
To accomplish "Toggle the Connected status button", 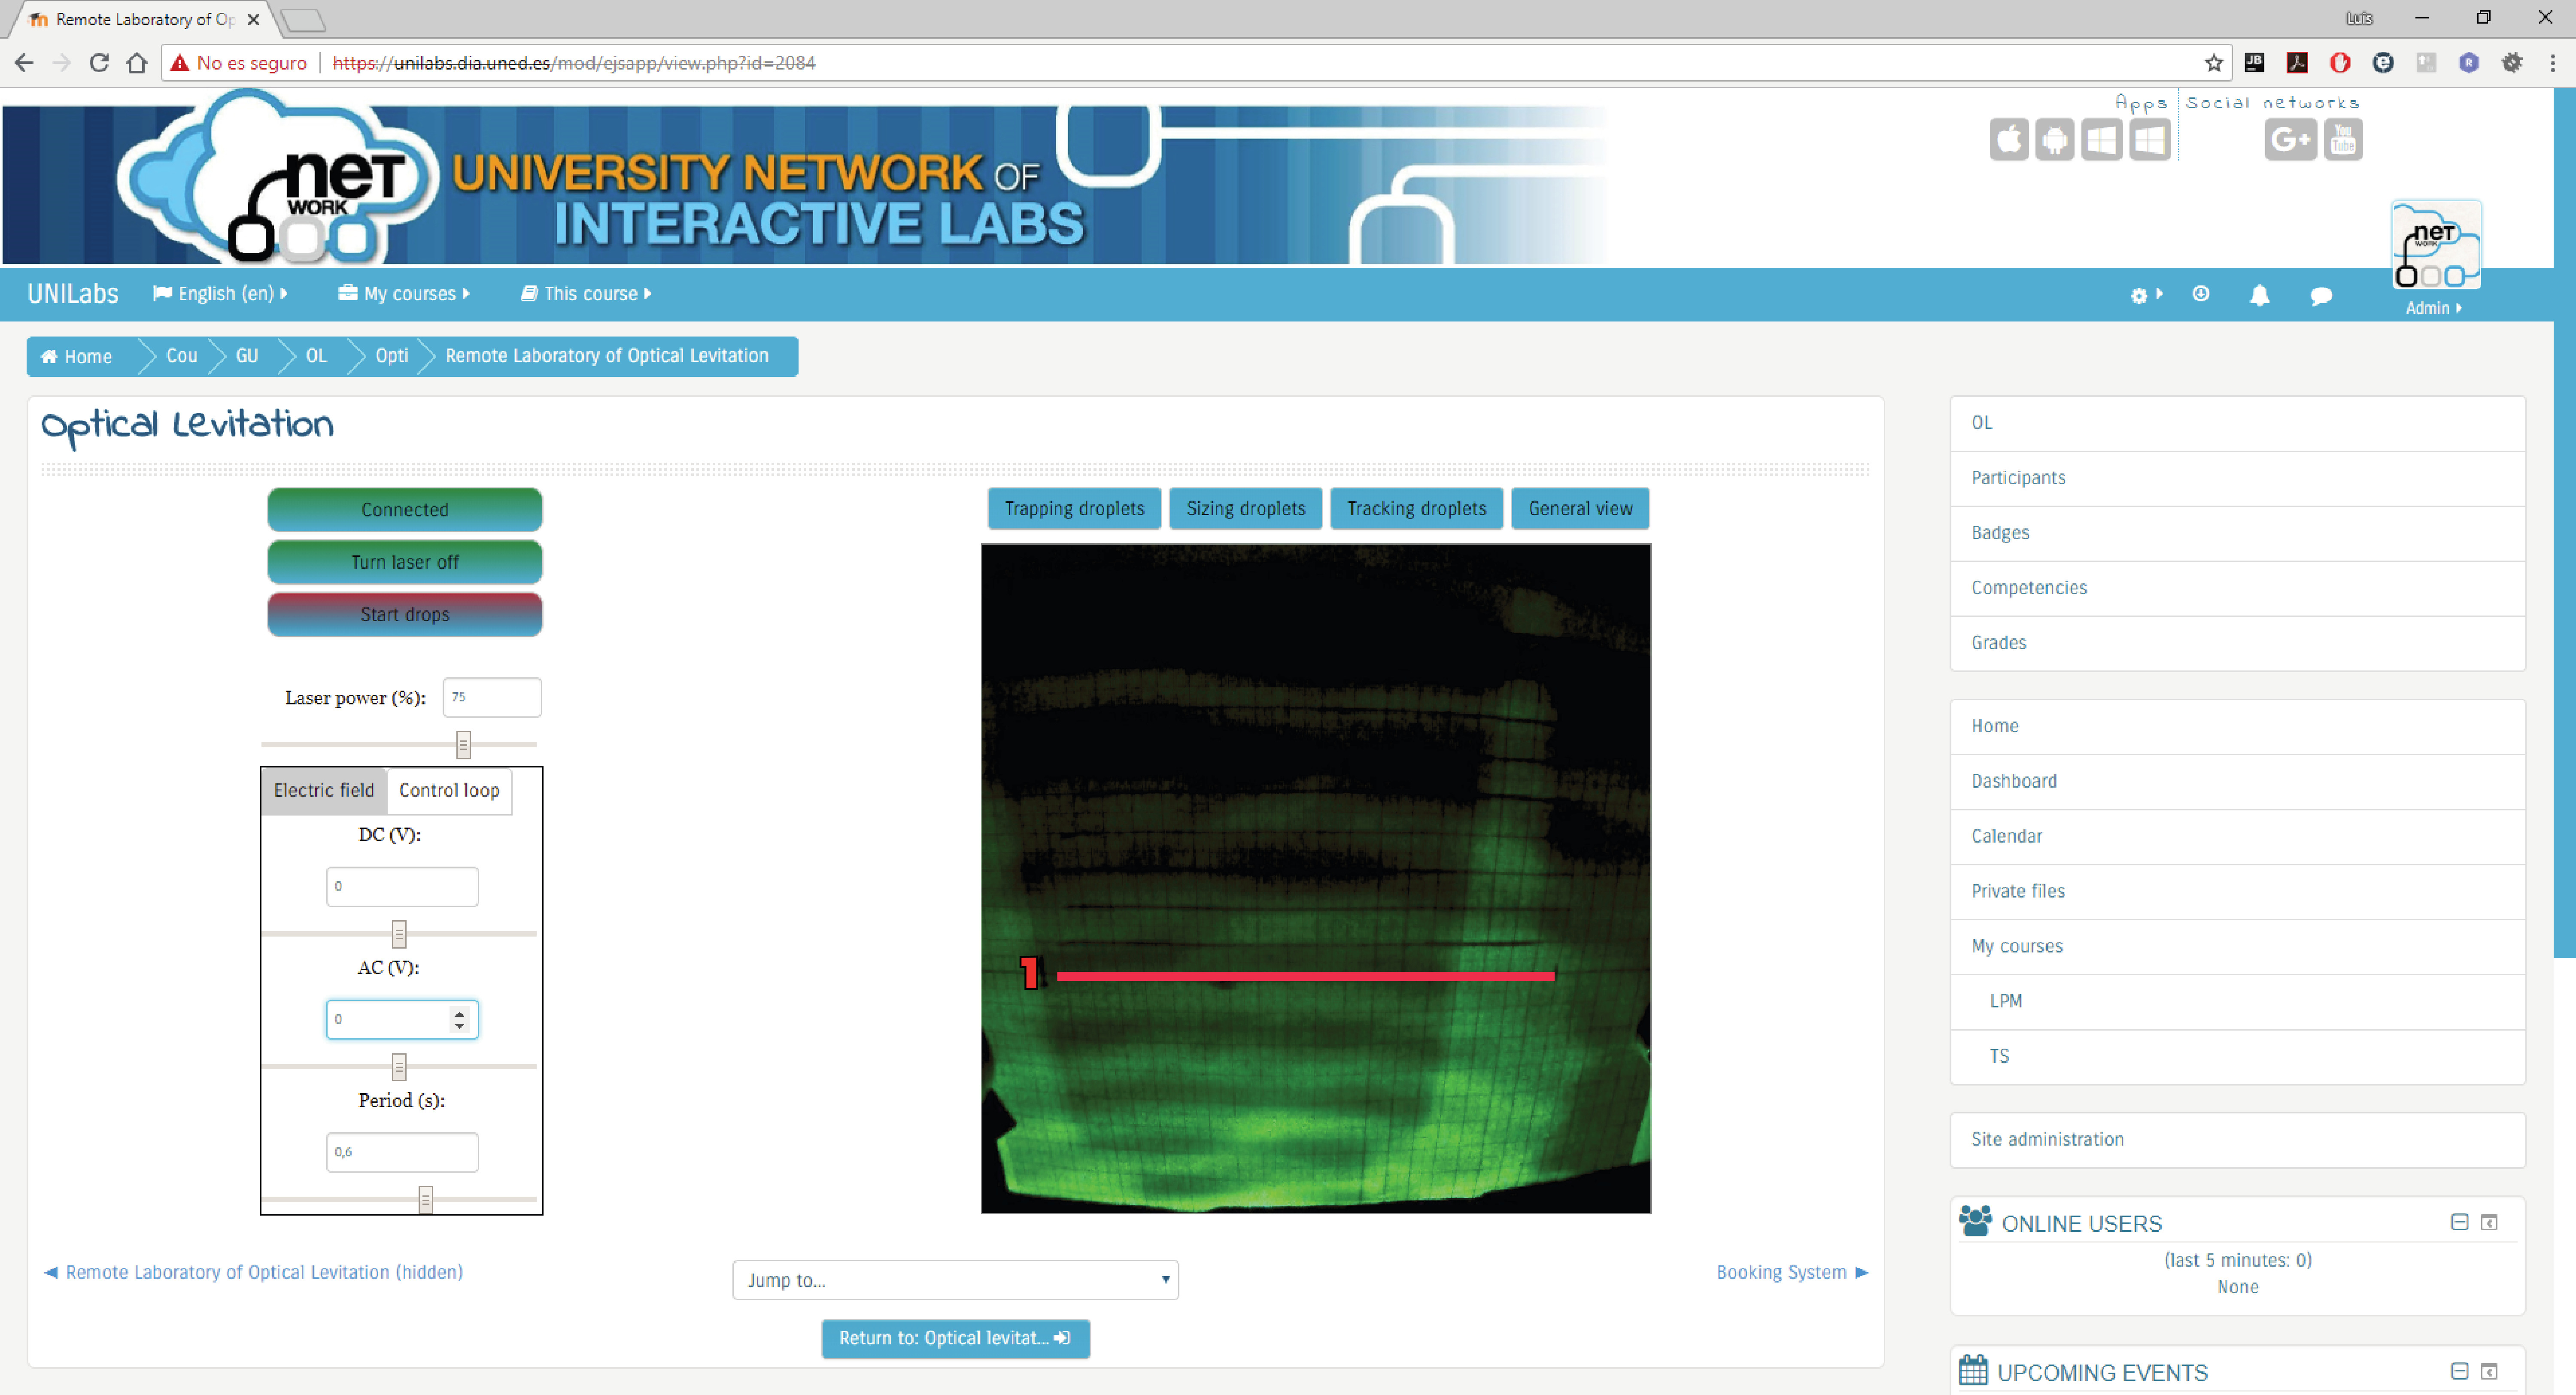I will 405,510.
